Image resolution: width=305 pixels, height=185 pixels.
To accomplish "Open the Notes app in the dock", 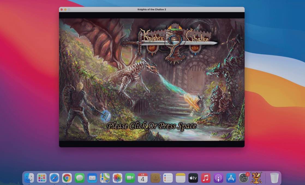I will pos(181,178).
